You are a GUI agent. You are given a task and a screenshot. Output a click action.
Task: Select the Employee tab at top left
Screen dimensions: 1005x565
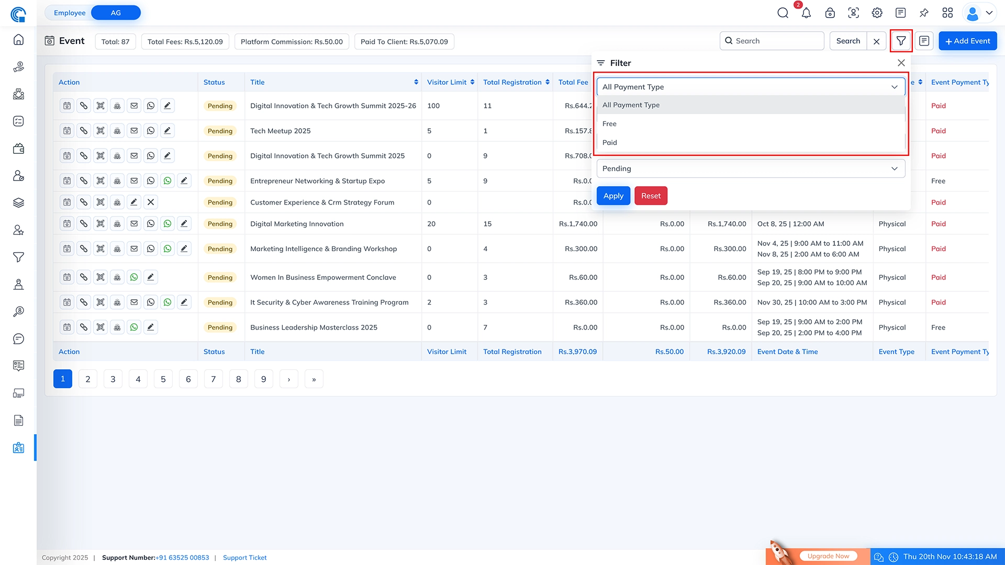(69, 13)
